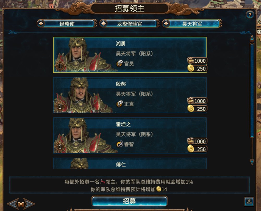Click 殷郝's 正直 trait icon

(x=119, y=104)
